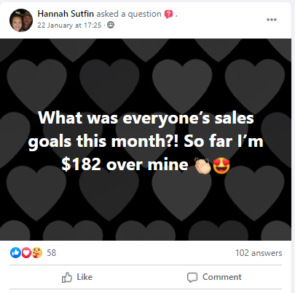Viewport: 295px width, 293px height.
Task: Click the clapping hands emoji in the post
Action: click(202, 166)
